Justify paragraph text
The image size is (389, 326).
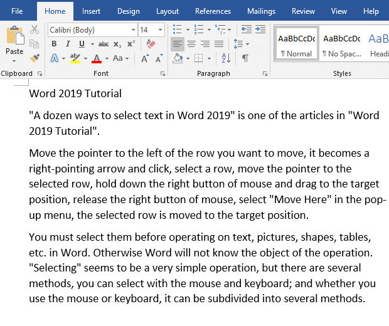click(219, 44)
